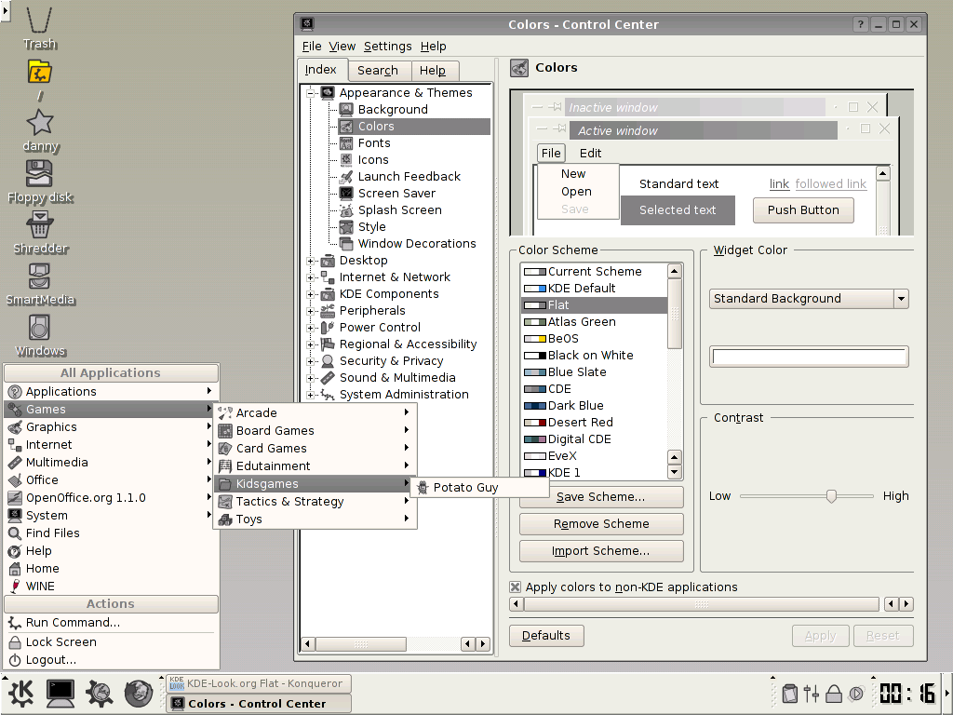Select the Launch Feedback module icon

(x=346, y=176)
